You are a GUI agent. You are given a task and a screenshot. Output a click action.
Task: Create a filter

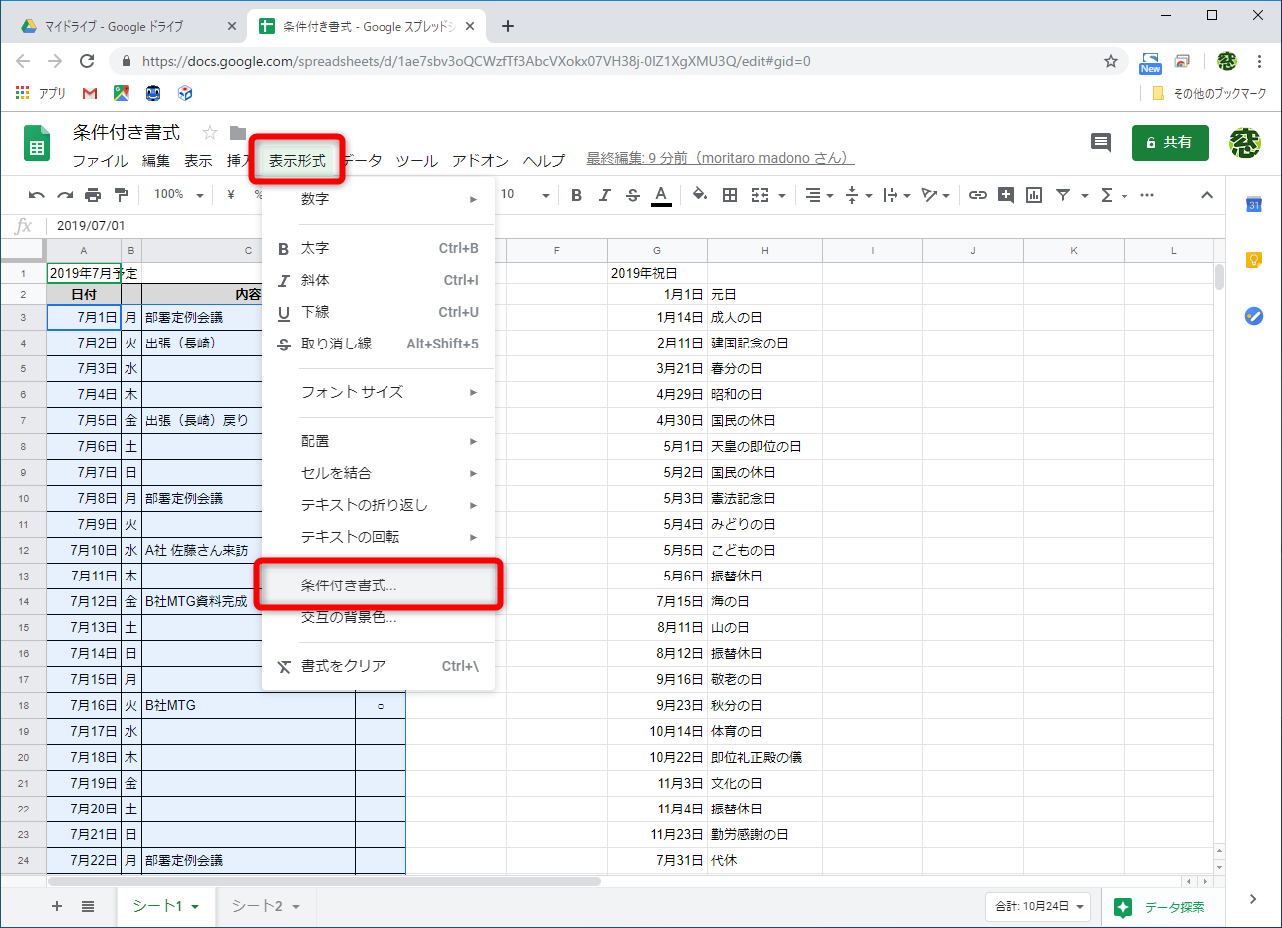click(1063, 195)
